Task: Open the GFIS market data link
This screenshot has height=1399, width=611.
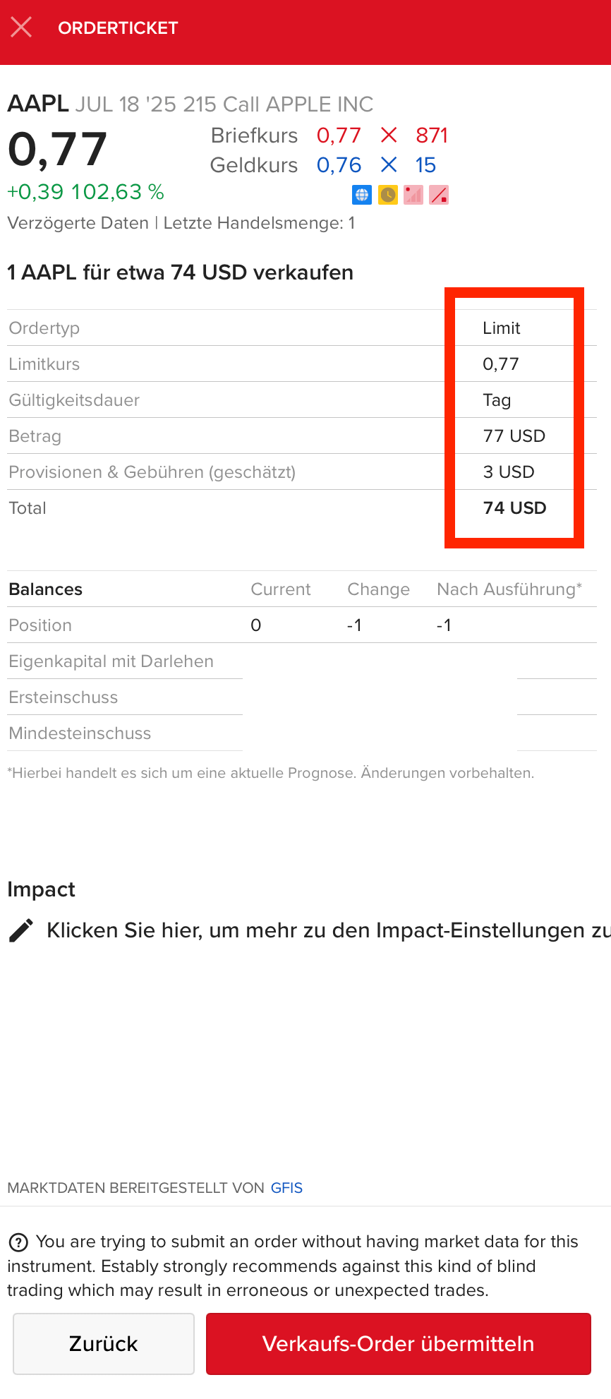Action: tap(286, 1188)
